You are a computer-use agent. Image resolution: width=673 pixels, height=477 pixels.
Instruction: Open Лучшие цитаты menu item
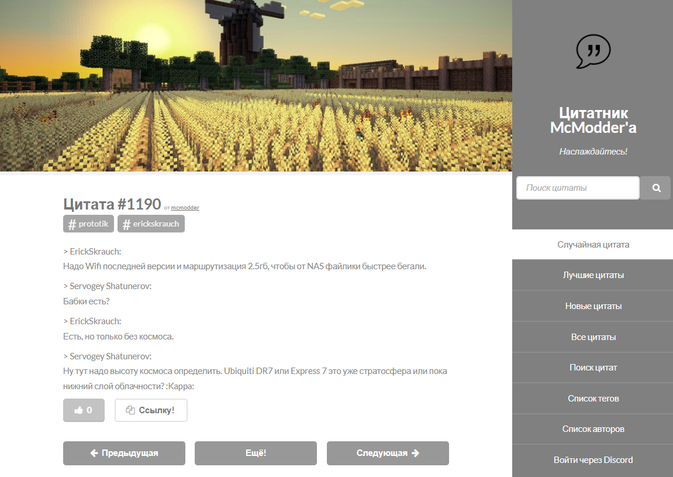pyautogui.click(x=593, y=275)
